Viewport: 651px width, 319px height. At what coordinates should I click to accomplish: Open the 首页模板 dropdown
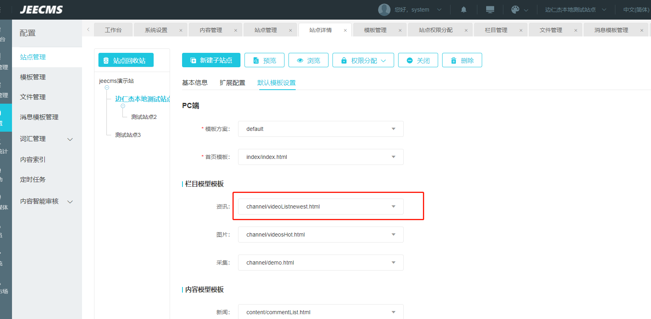pos(320,157)
